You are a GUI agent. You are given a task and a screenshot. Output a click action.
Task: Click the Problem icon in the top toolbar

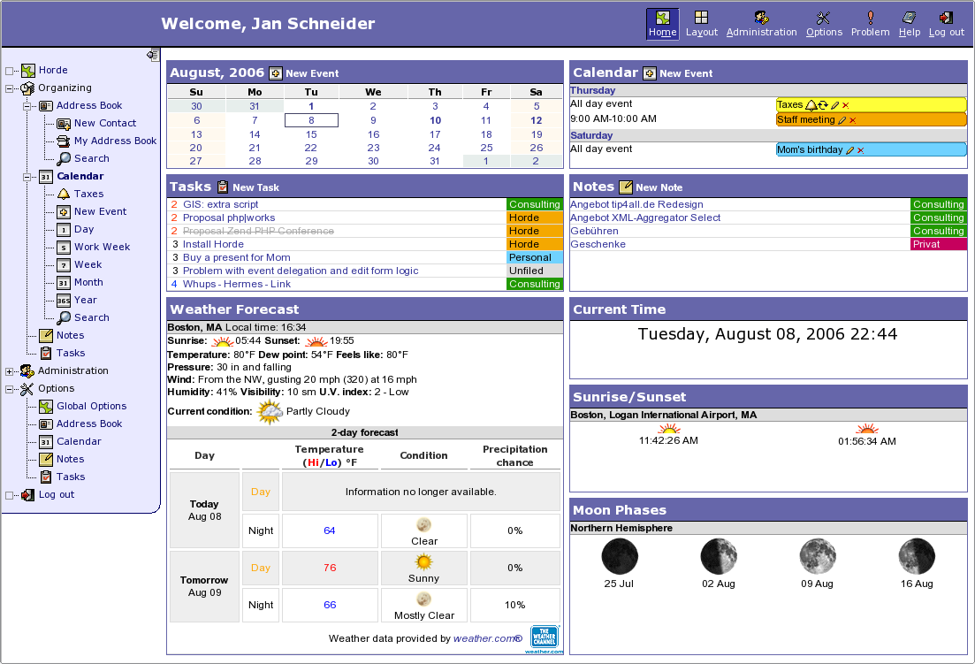[x=870, y=18]
